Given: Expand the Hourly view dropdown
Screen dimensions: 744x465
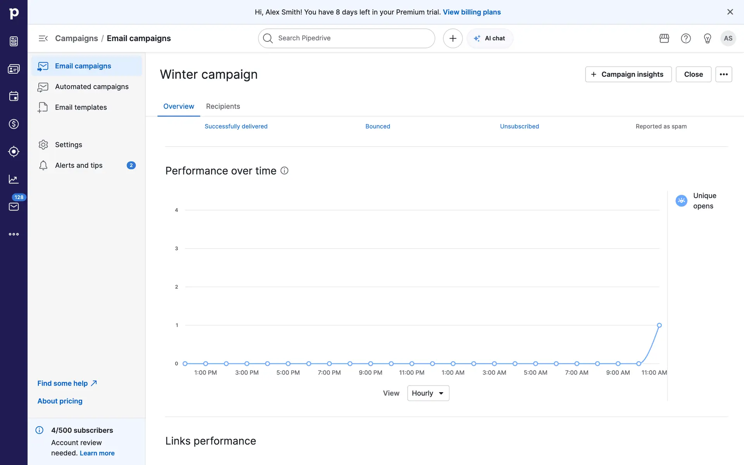Looking at the screenshot, I should pos(428,393).
